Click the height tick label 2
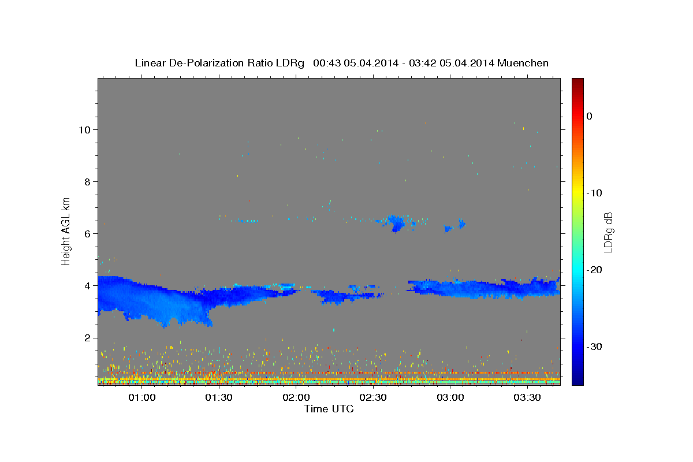Image resolution: width=693 pixels, height=462 pixels. (88, 338)
